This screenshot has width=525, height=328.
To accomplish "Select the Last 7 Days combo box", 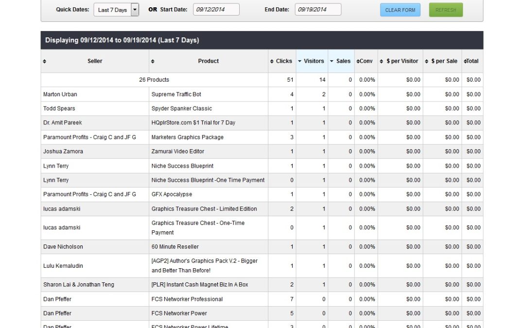I will point(116,10).
